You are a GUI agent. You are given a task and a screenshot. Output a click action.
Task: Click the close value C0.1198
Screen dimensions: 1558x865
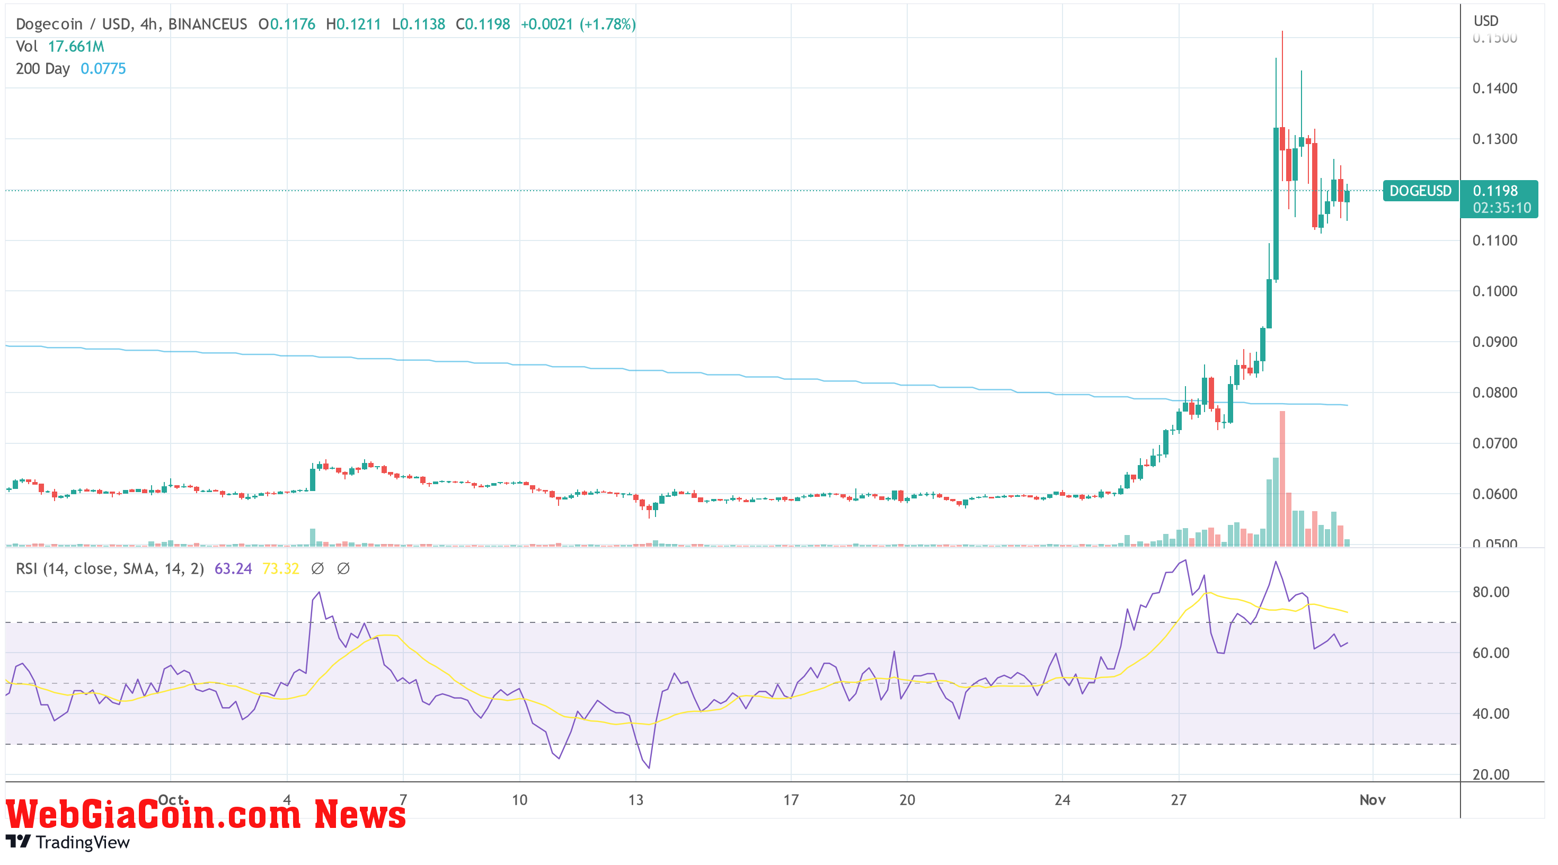483,24
